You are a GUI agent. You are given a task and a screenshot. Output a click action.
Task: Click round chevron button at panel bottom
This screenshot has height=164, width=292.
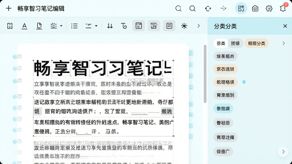(283, 152)
